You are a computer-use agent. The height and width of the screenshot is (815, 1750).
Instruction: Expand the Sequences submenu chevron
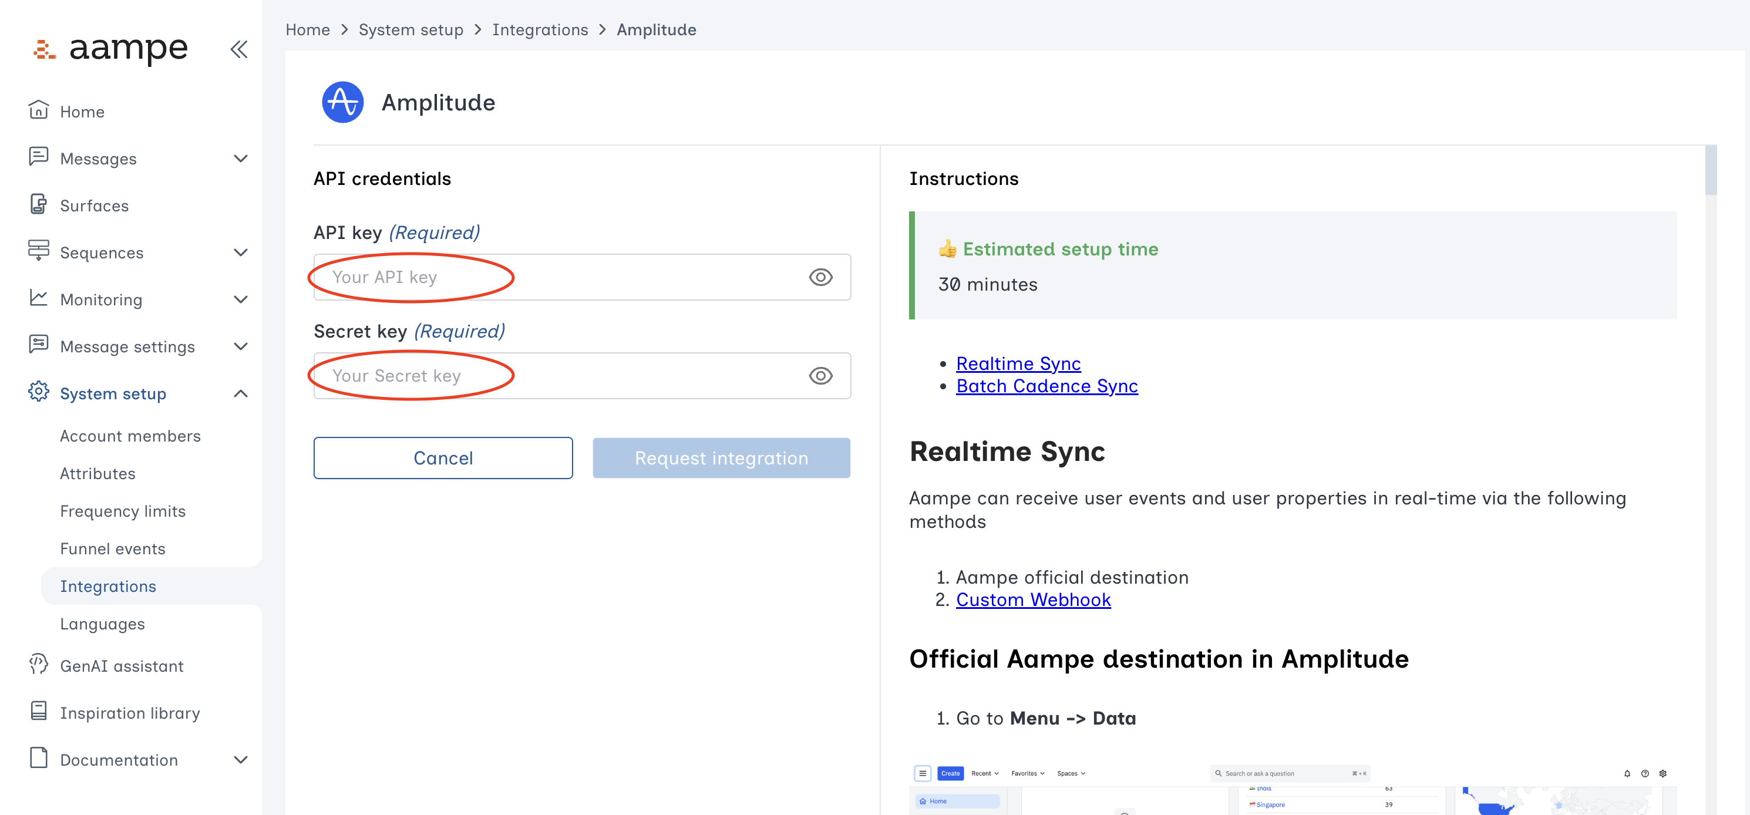[241, 252]
